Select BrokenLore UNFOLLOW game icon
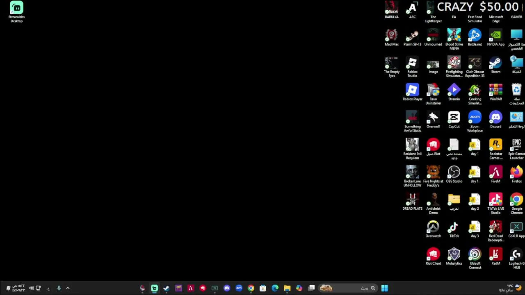 (412, 177)
